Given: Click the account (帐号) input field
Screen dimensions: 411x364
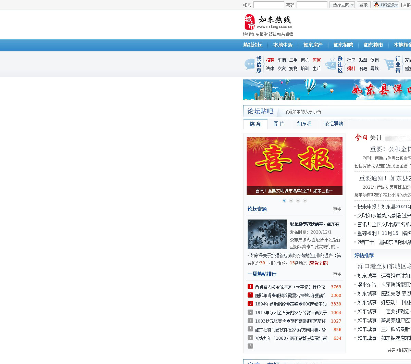Looking at the screenshot, I should tap(269, 5).
